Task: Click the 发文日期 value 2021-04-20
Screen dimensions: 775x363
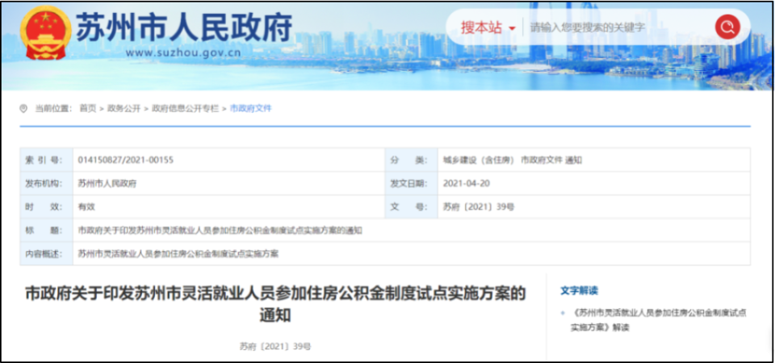Action: point(467,183)
